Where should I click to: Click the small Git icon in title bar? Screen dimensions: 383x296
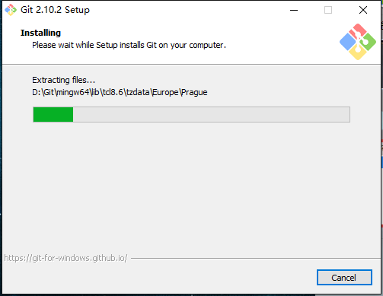click(x=11, y=10)
